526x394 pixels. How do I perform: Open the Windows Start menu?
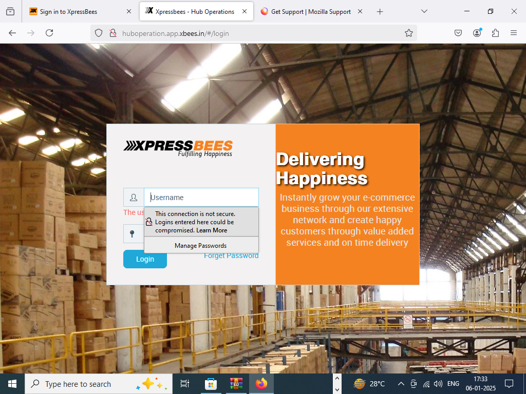(12, 384)
